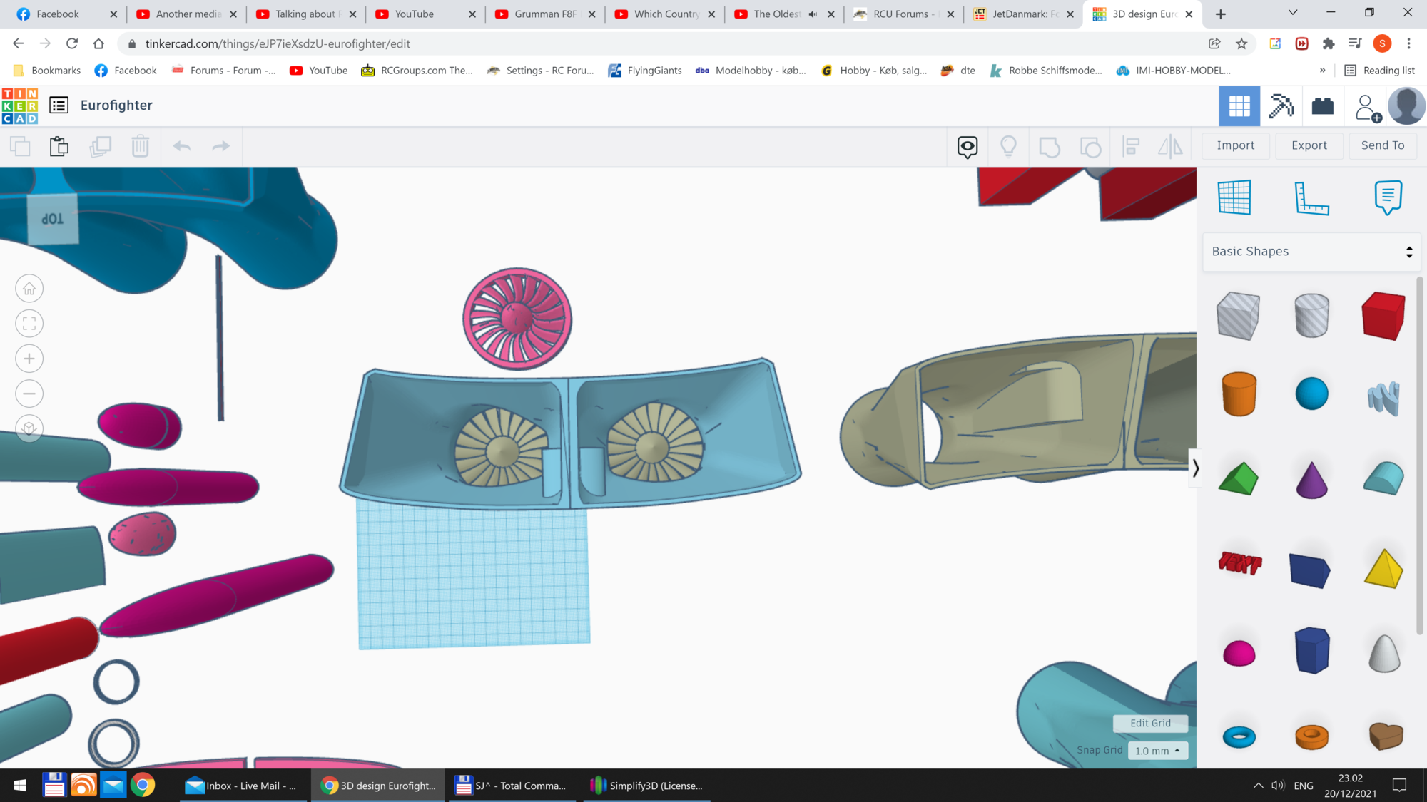Click the Export button
The width and height of the screenshot is (1427, 802).
pyautogui.click(x=1309, y=145)
